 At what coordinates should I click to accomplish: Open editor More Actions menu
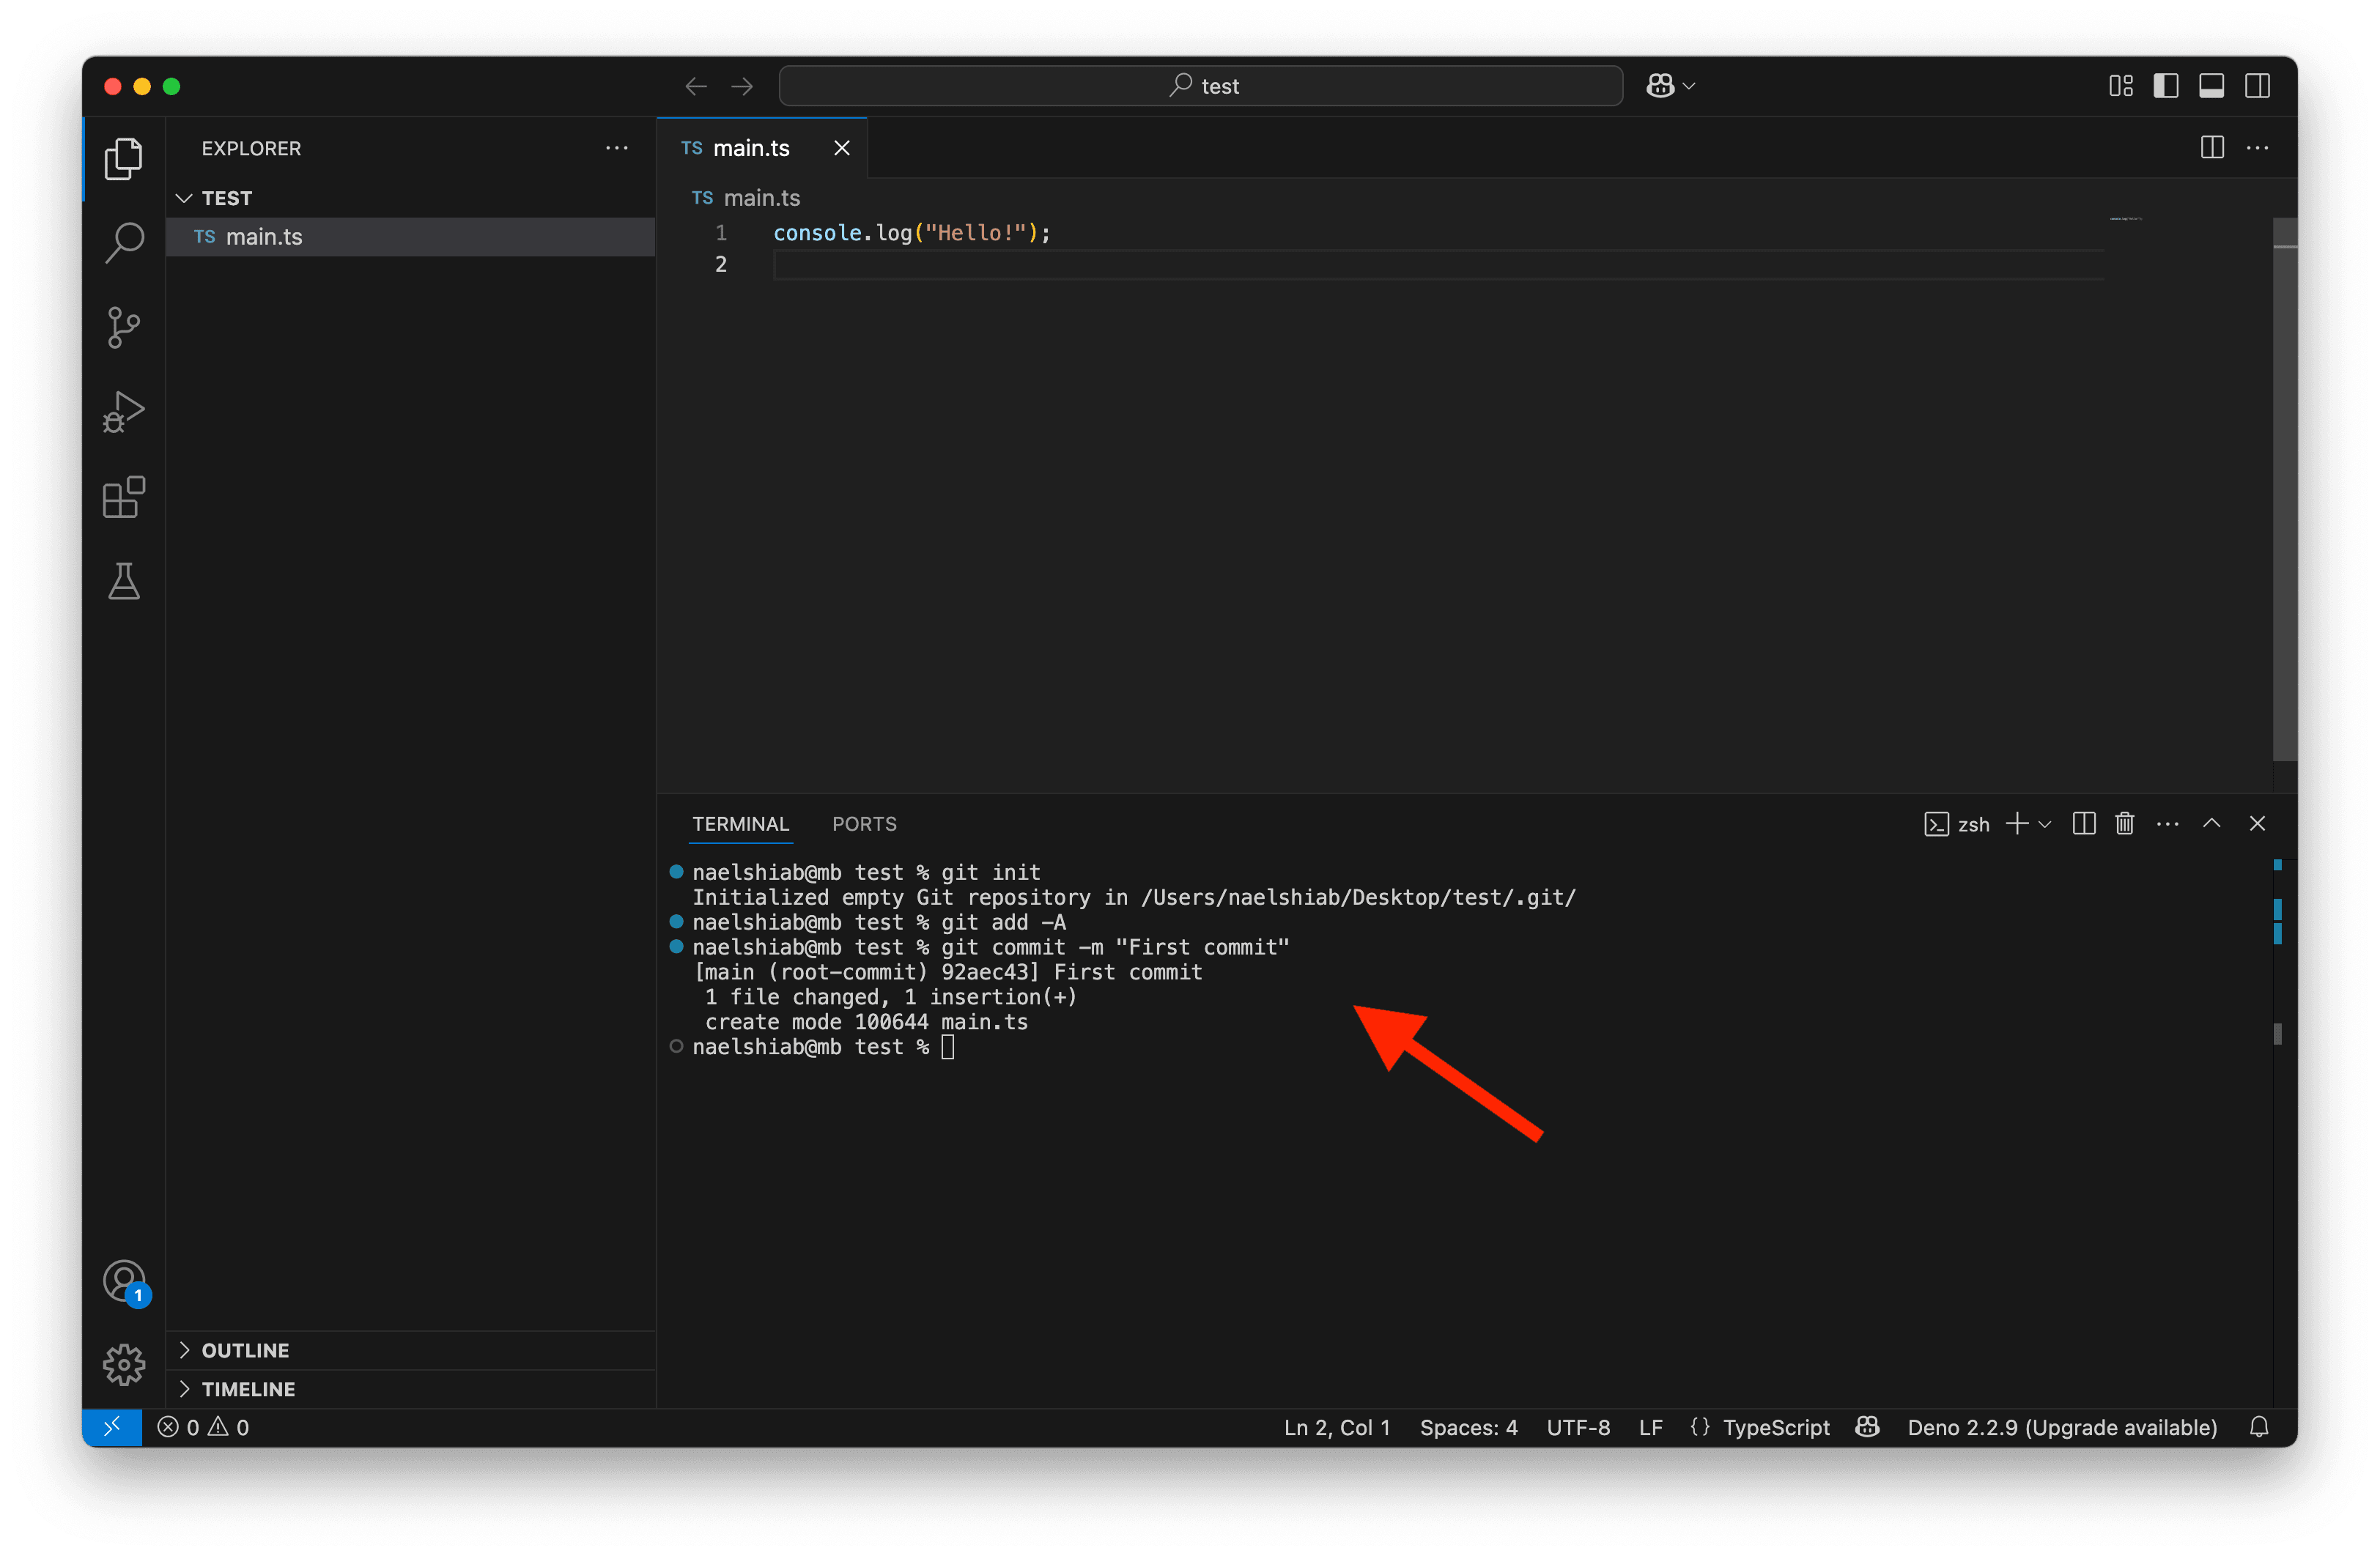click(x=2257, y=148)
